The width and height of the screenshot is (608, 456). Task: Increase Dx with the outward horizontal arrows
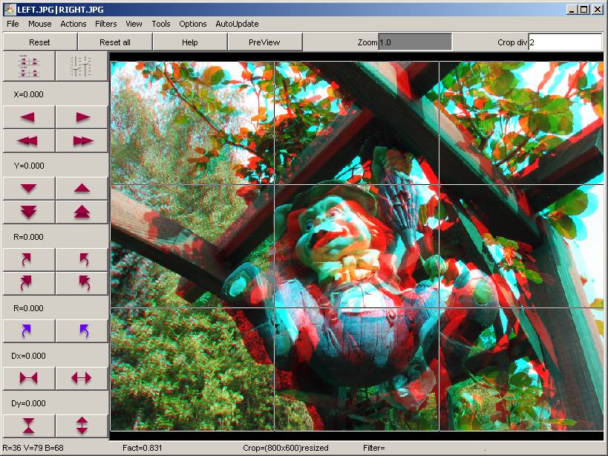pos(82,378)
